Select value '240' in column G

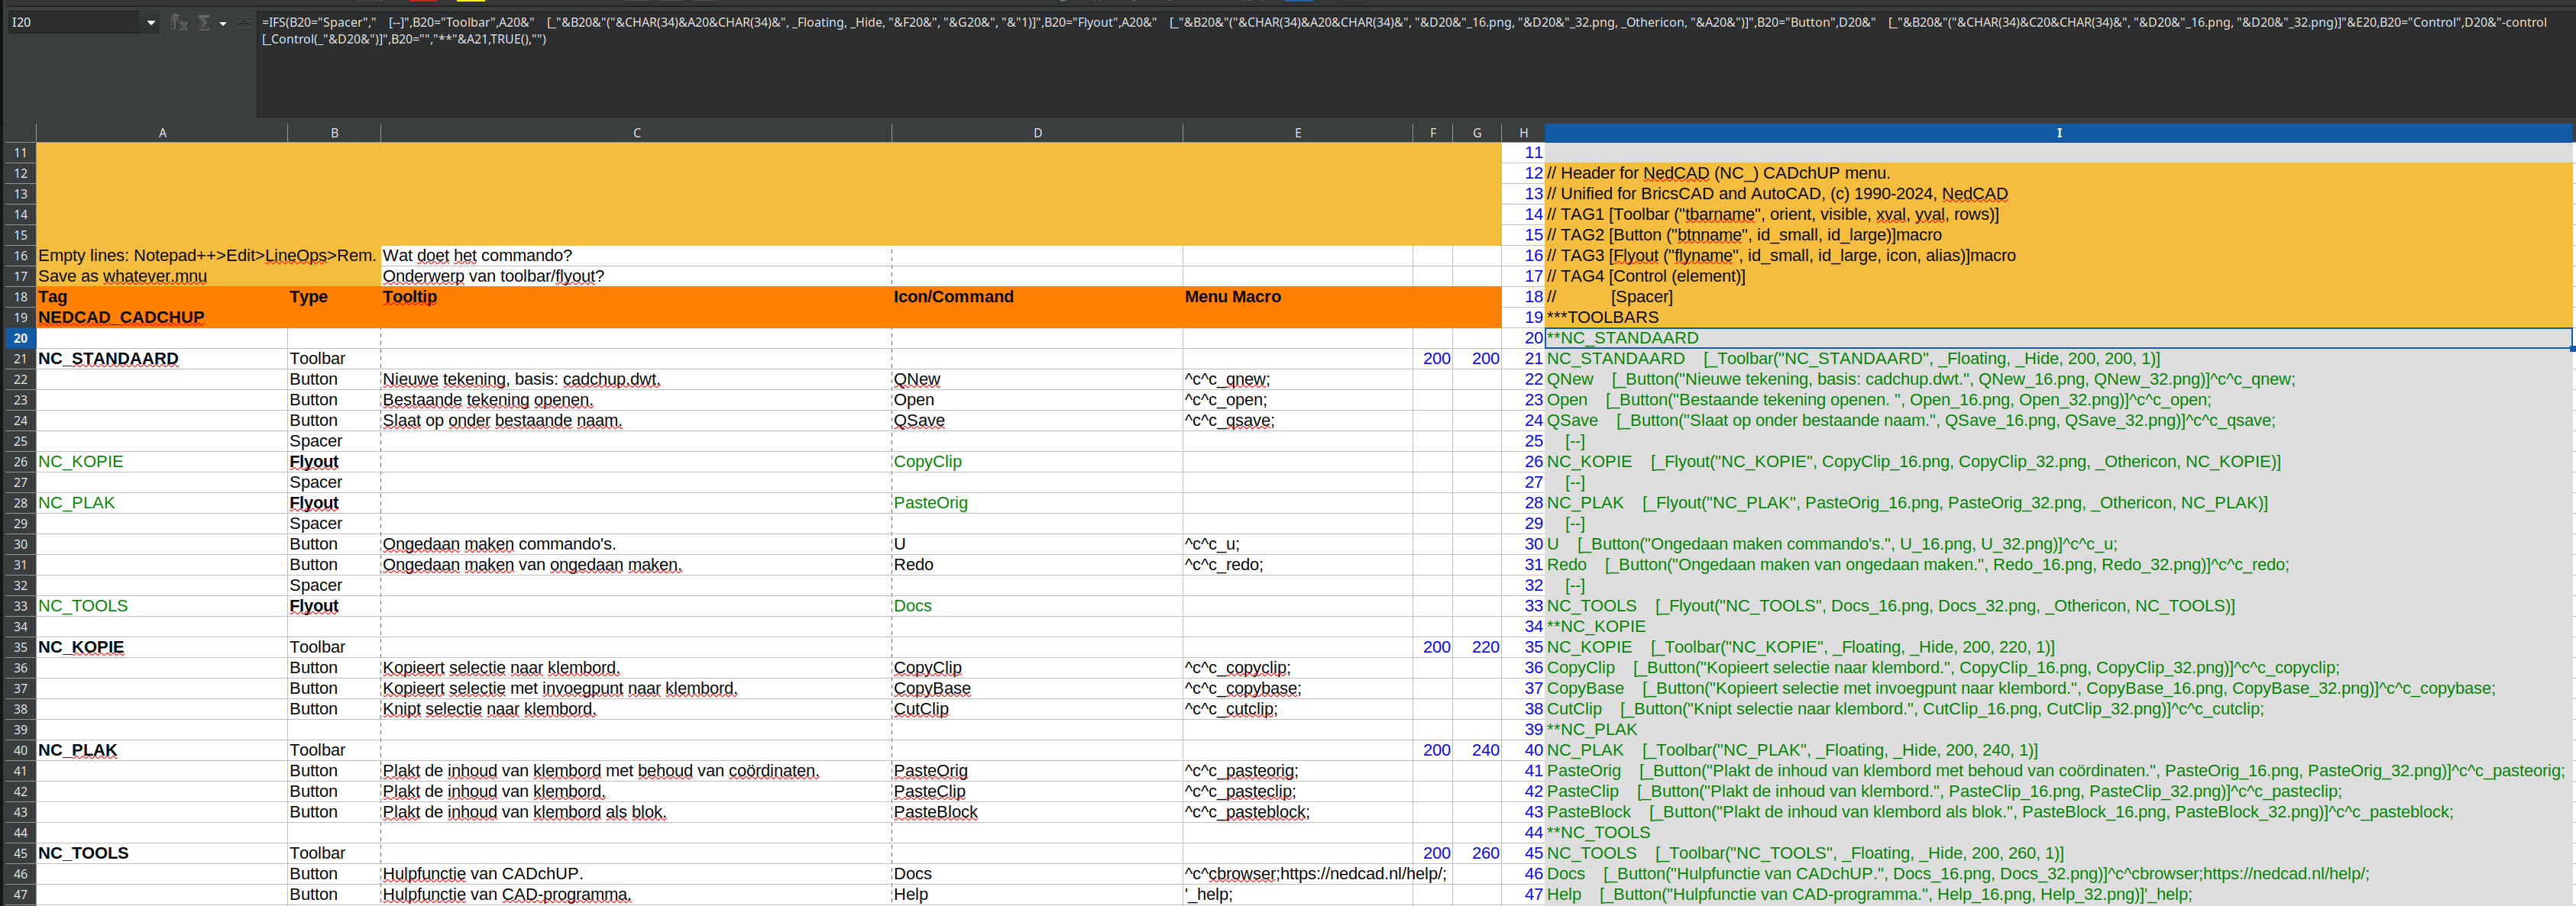[x=1476, y=750]
